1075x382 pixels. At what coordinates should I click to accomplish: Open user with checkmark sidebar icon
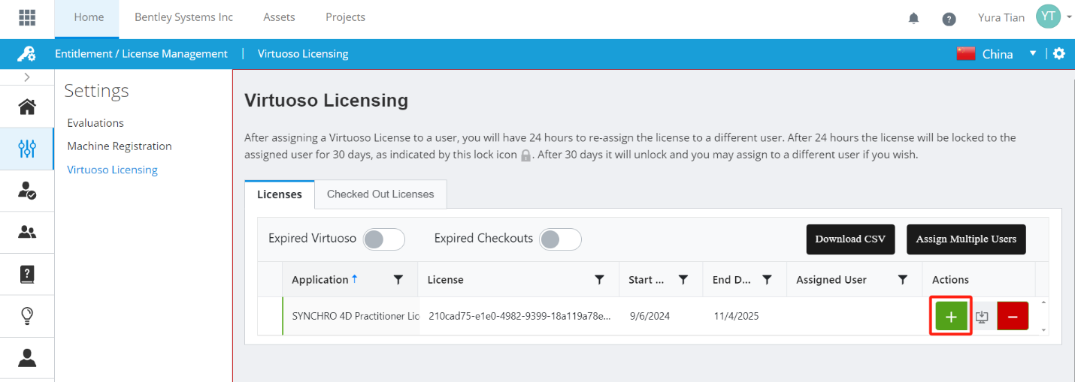point(27,191)
